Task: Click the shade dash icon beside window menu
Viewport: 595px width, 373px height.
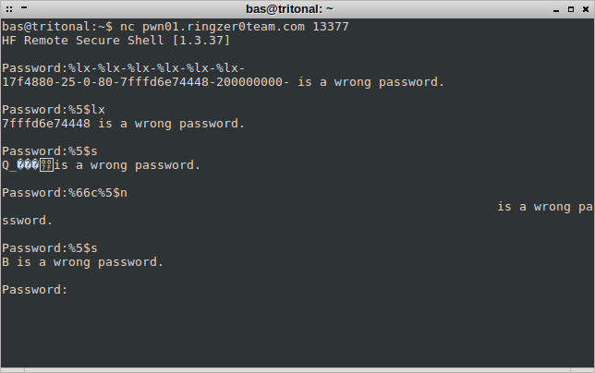Action: [x=24, y=7]
